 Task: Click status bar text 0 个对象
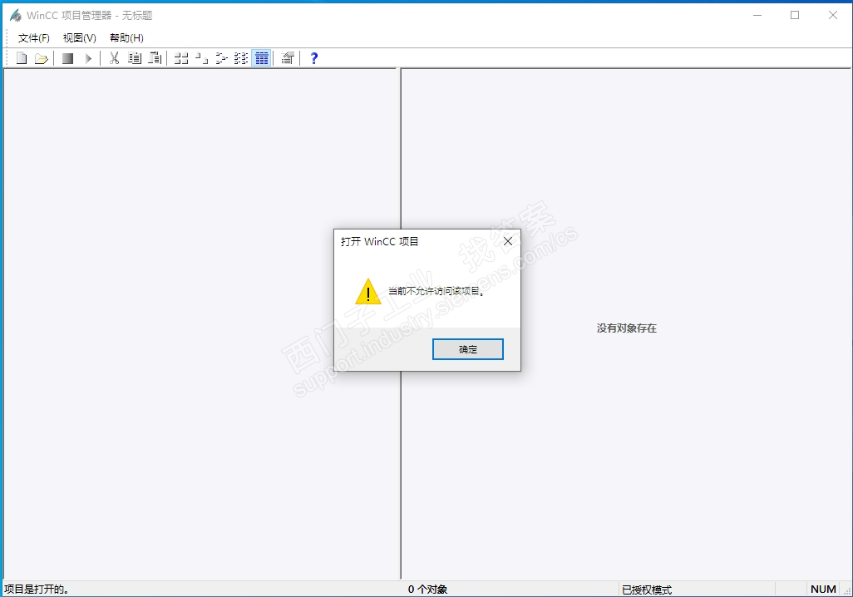[x=427, y=590]
